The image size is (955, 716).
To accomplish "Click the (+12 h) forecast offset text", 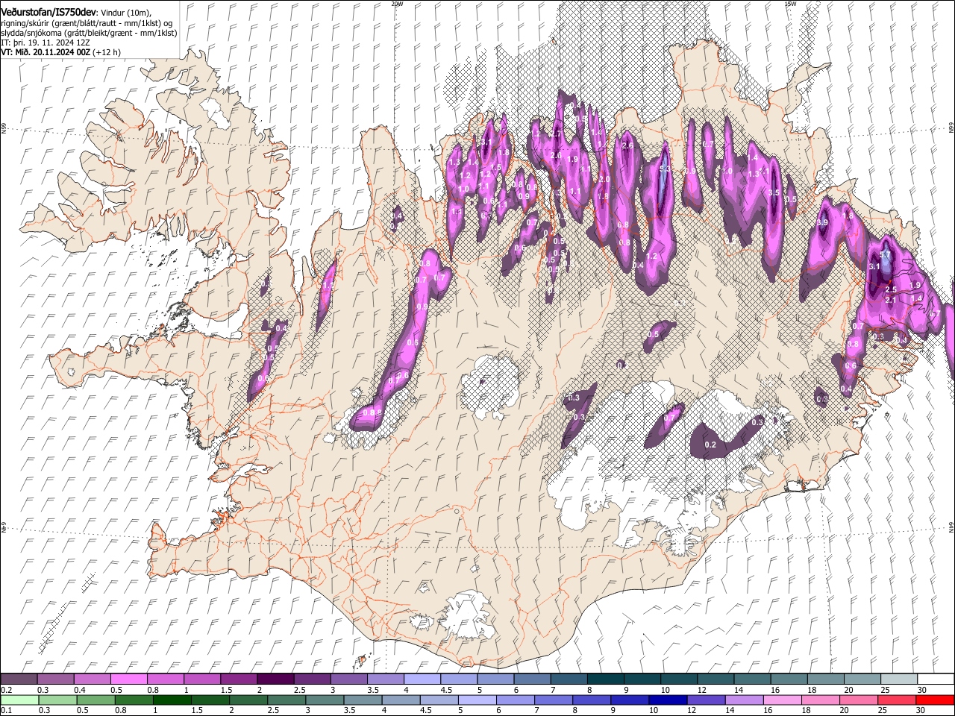I will point(107,52).
